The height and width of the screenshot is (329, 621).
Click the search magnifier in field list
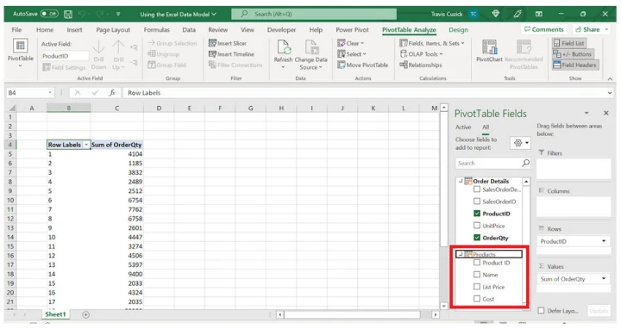[x=525, y=163]
